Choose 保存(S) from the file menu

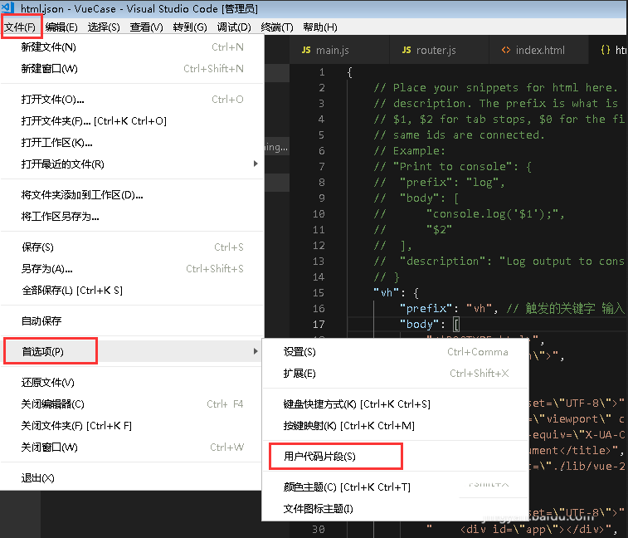click(132, 247)
